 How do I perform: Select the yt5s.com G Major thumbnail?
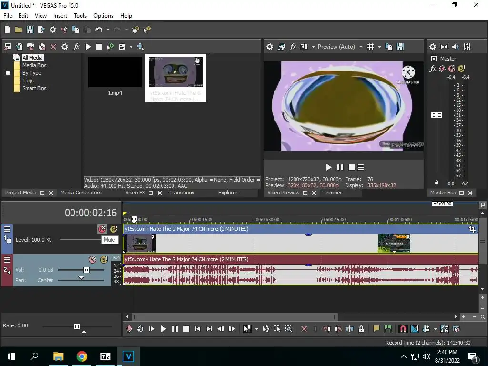(176, 78)
